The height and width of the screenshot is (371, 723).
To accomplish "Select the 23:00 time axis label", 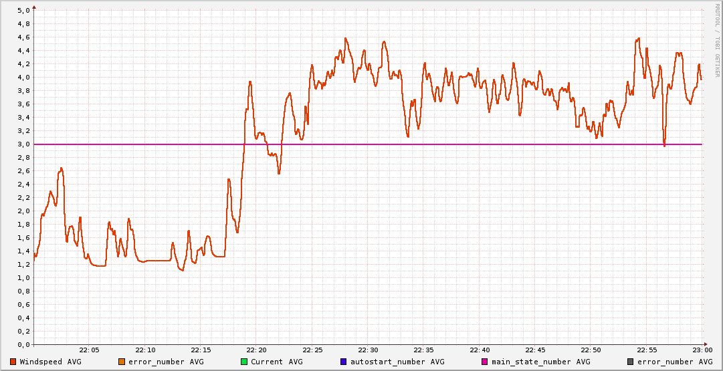I will (702, 350).
